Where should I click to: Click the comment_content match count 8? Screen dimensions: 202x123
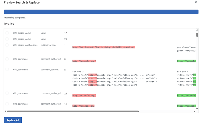[x=65, y=69]
